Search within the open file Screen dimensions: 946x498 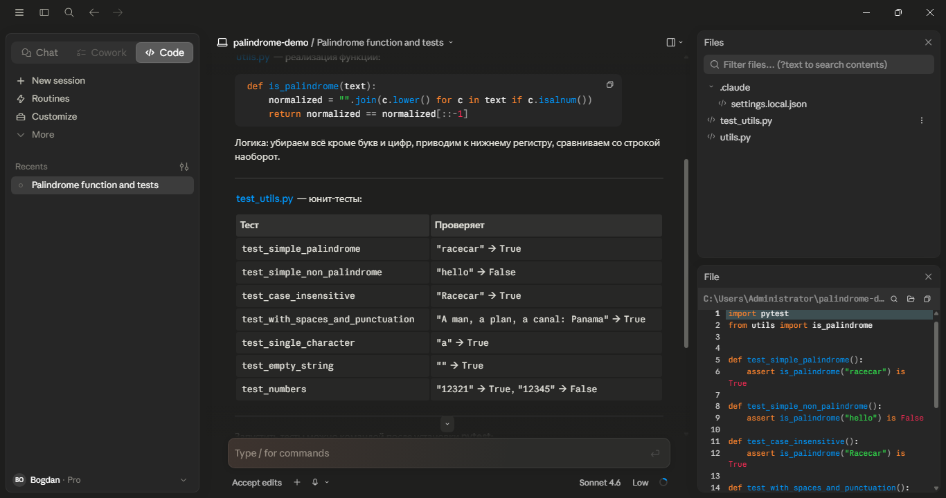[x=894, y=299]
